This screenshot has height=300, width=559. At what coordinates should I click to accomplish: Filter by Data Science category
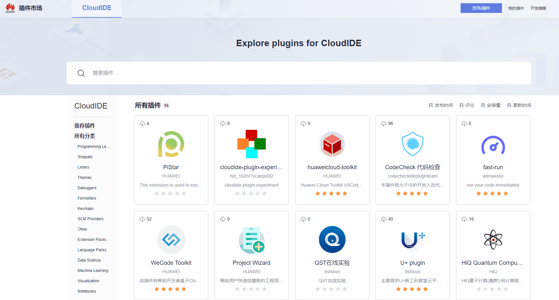click(89, 260)
